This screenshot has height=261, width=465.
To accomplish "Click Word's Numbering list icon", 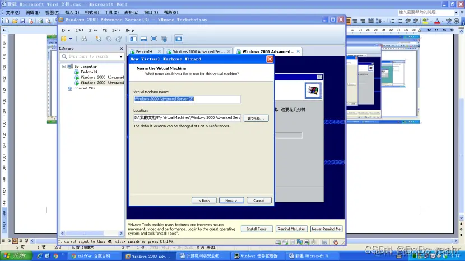I will click(x=392, y=21).
